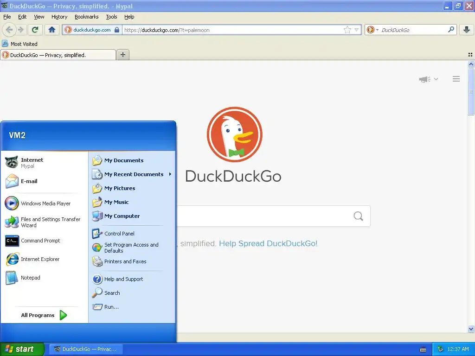Click the tab groups grid icon
The height and width of the screenshot is (356, 475).
pos(470,55)
